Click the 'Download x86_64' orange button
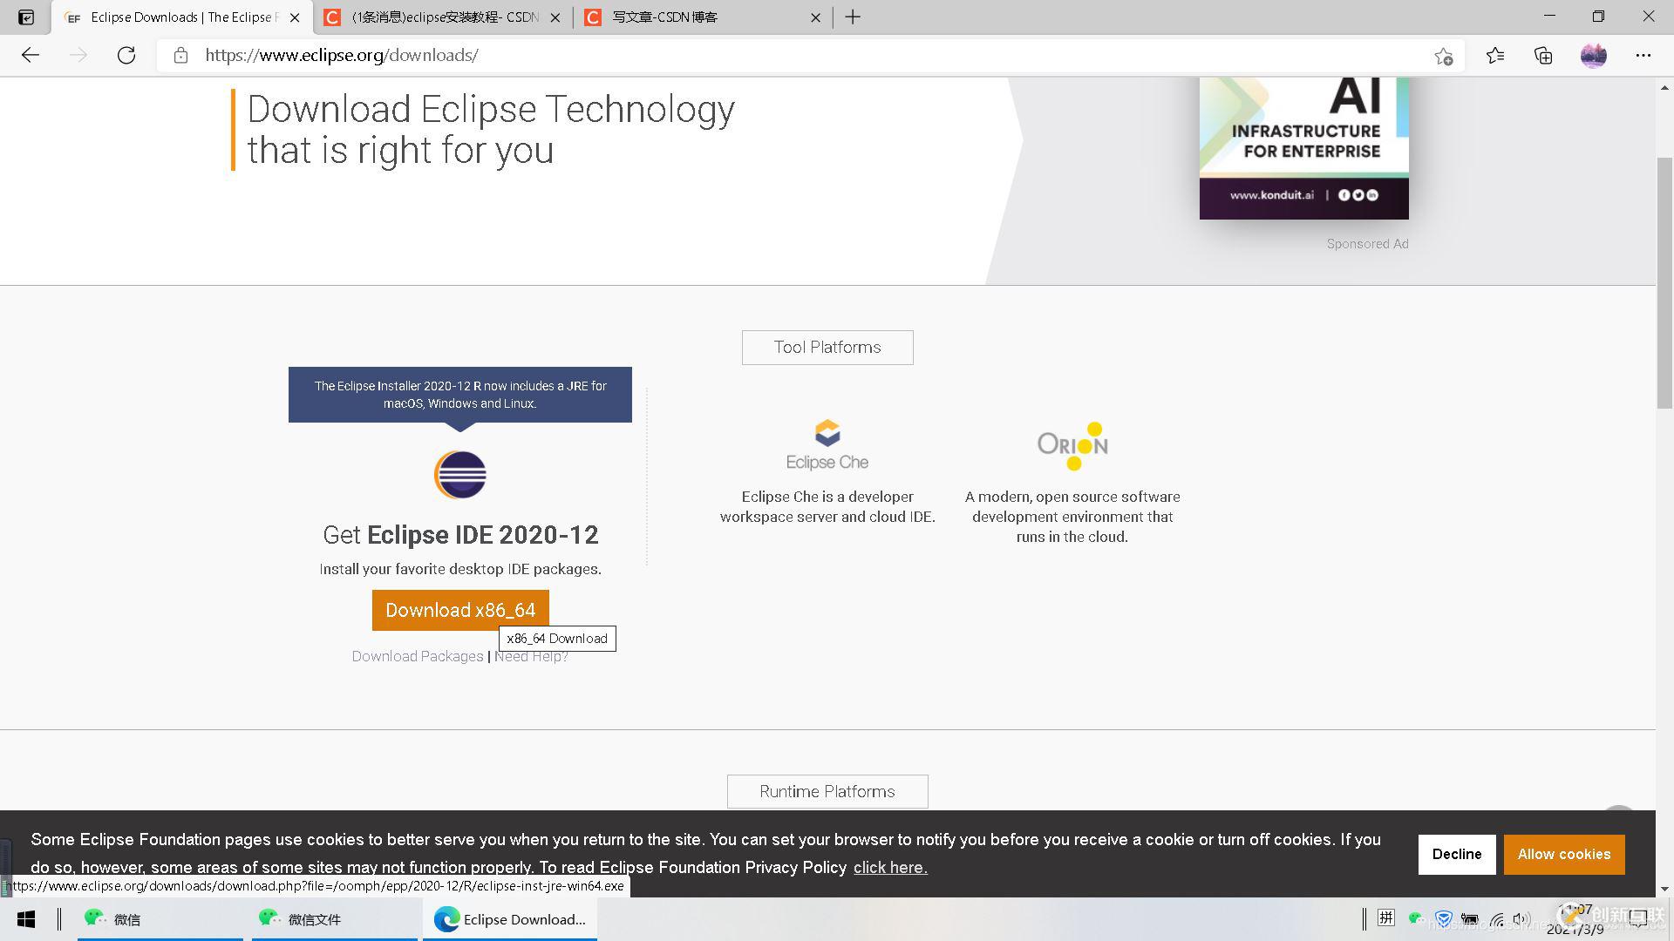This screenshot has height=941, width=1674. tap(459, 610)
